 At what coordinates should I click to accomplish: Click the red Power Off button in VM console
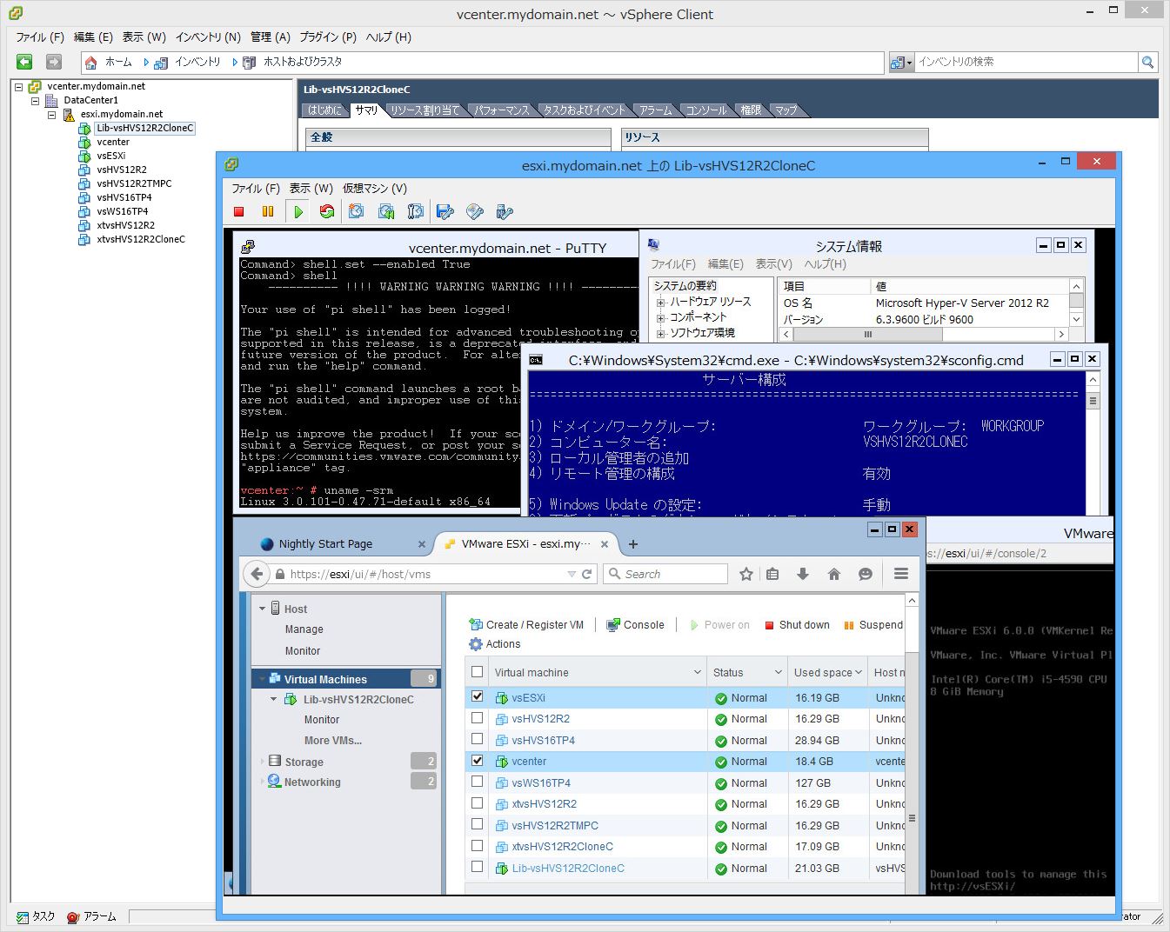coord(239,211)
